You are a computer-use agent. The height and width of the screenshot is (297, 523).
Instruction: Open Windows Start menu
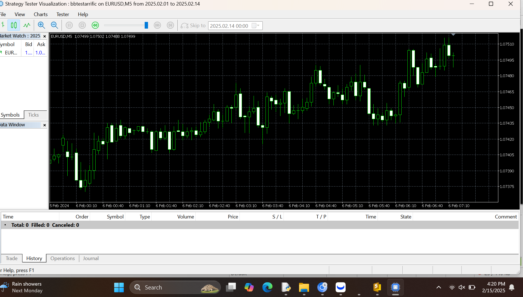point(119,288)
